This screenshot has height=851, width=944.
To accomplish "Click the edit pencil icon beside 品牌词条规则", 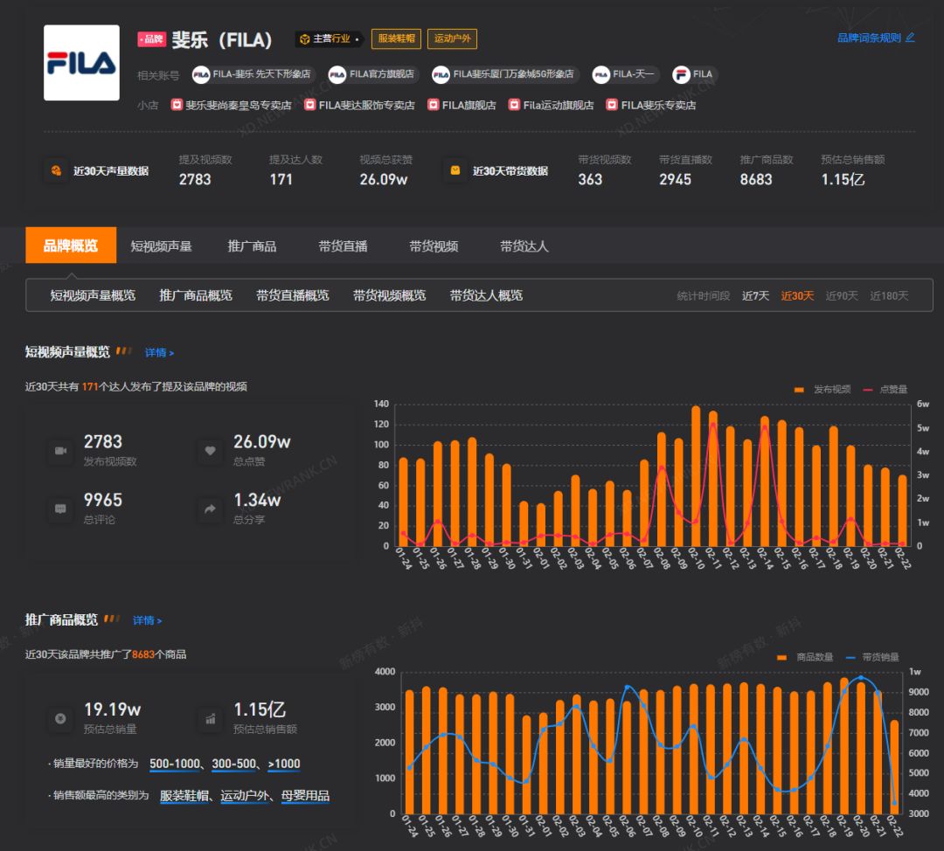I will 910,38.
